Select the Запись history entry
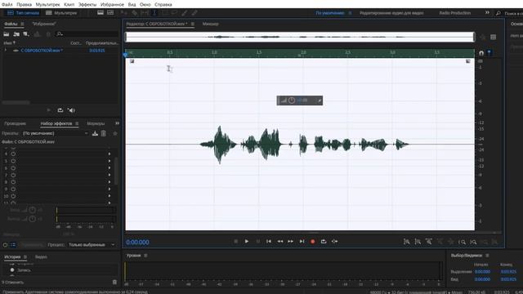The width and height of the screenshot is (523, 294). tap(24, 270)
